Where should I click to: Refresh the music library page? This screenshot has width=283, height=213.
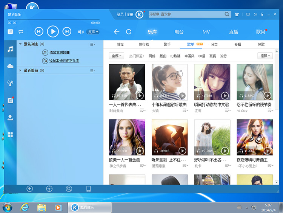pyautogui.click(x=129, y=32)
